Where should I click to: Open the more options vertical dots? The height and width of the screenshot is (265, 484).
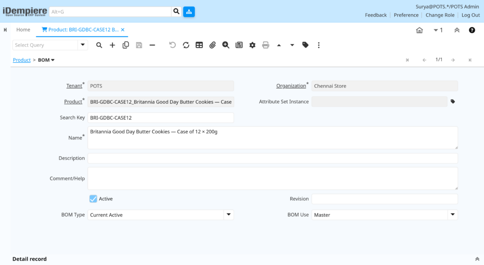[319, 45]
